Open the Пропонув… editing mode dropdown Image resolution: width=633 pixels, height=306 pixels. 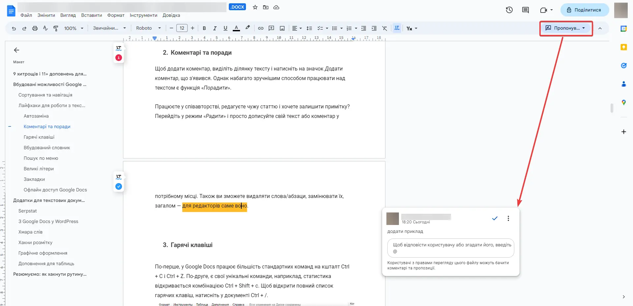point(566,28)
